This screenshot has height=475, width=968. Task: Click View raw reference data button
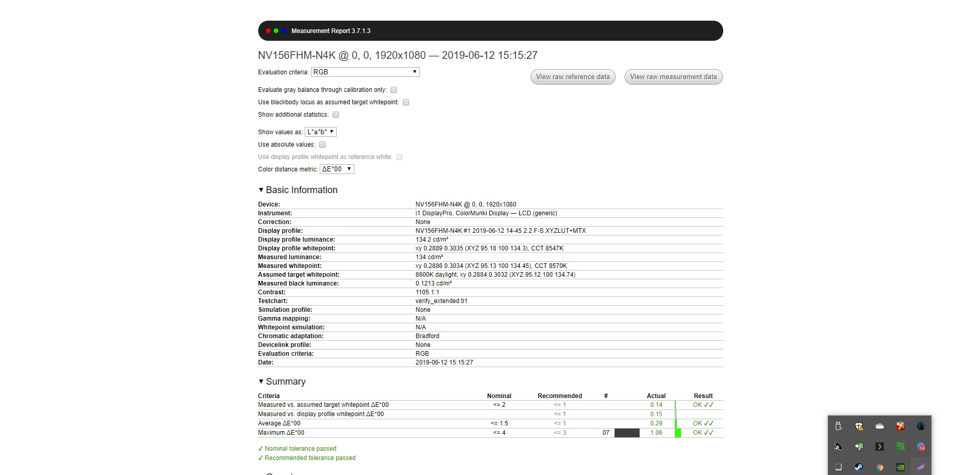(573, 77)
